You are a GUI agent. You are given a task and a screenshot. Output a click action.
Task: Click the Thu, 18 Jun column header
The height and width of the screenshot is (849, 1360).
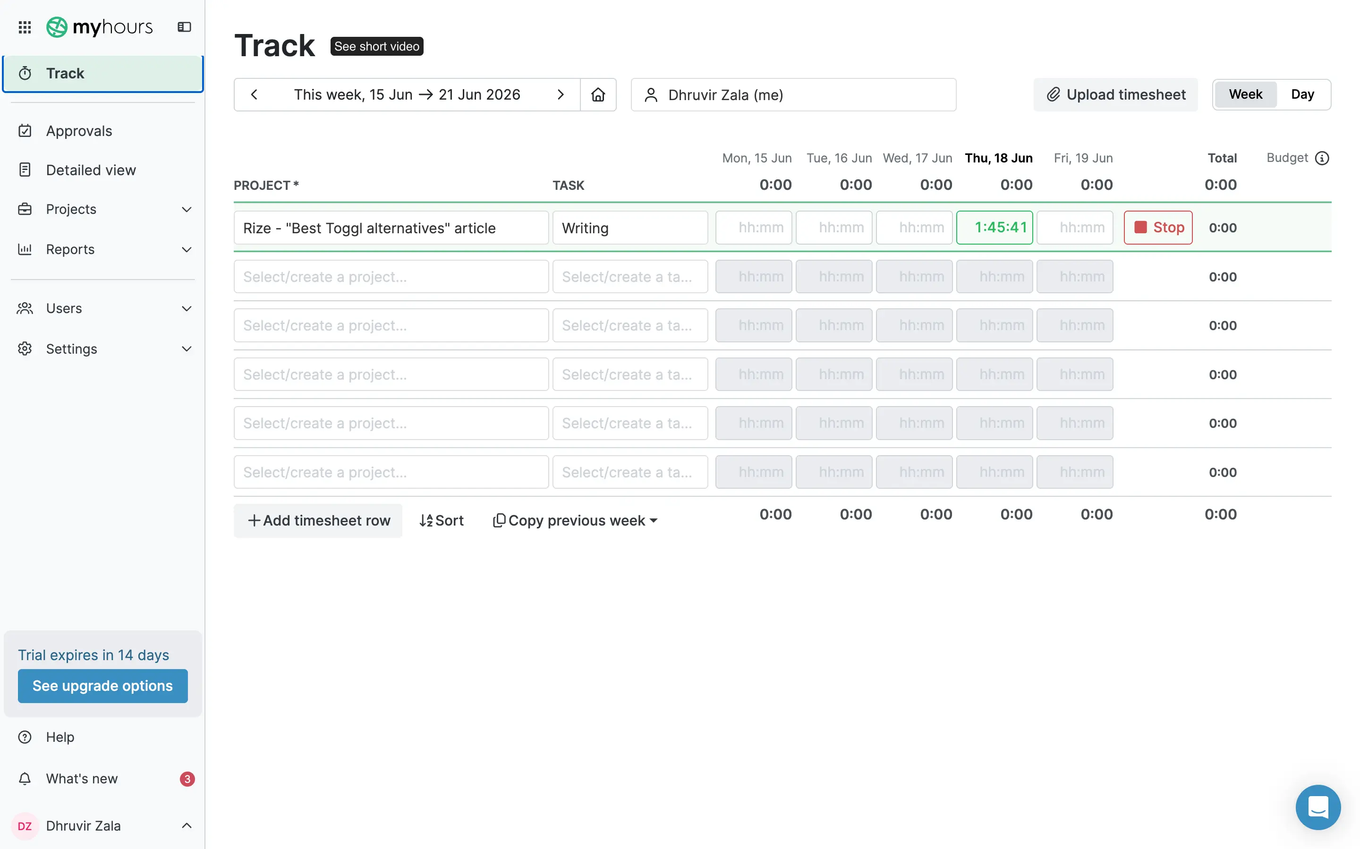[x=998, y=158]
